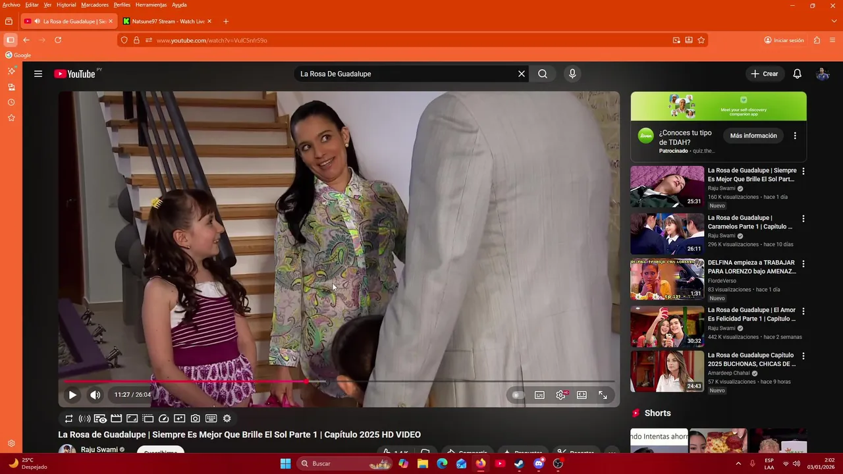Viewport: 843px width, 474px height.
Task: Show keyboard shortcuts icon
Action: click(211, 419)
